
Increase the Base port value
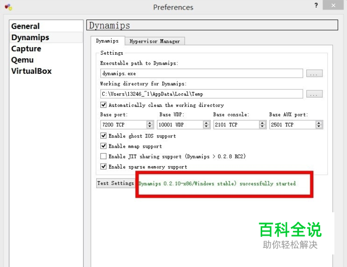[150, 123]
